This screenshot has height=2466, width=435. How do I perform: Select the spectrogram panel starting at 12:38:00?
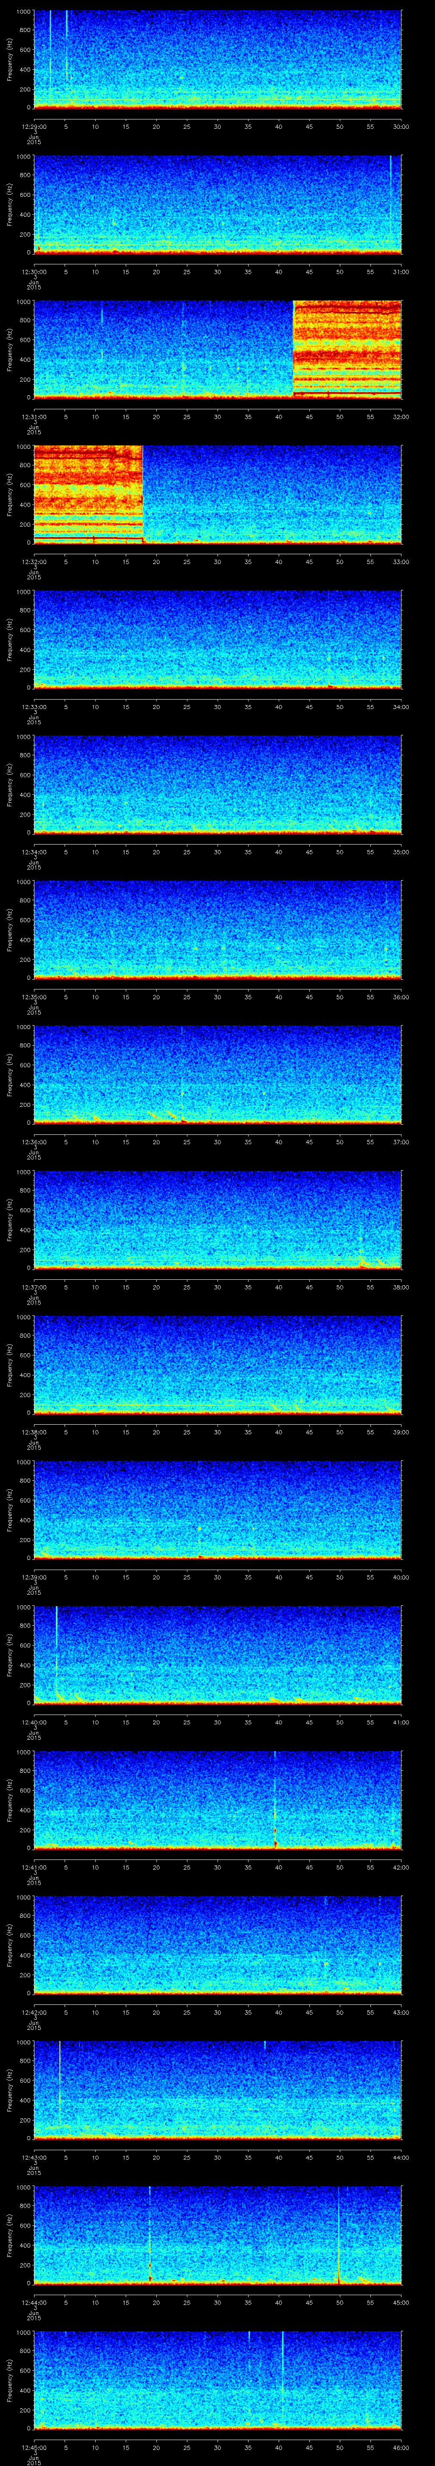[217, 1364]
